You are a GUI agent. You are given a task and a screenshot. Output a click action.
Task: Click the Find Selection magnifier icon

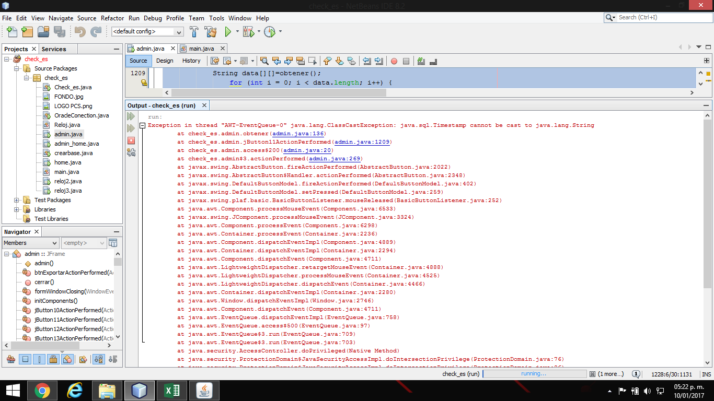tap(264, 61)
